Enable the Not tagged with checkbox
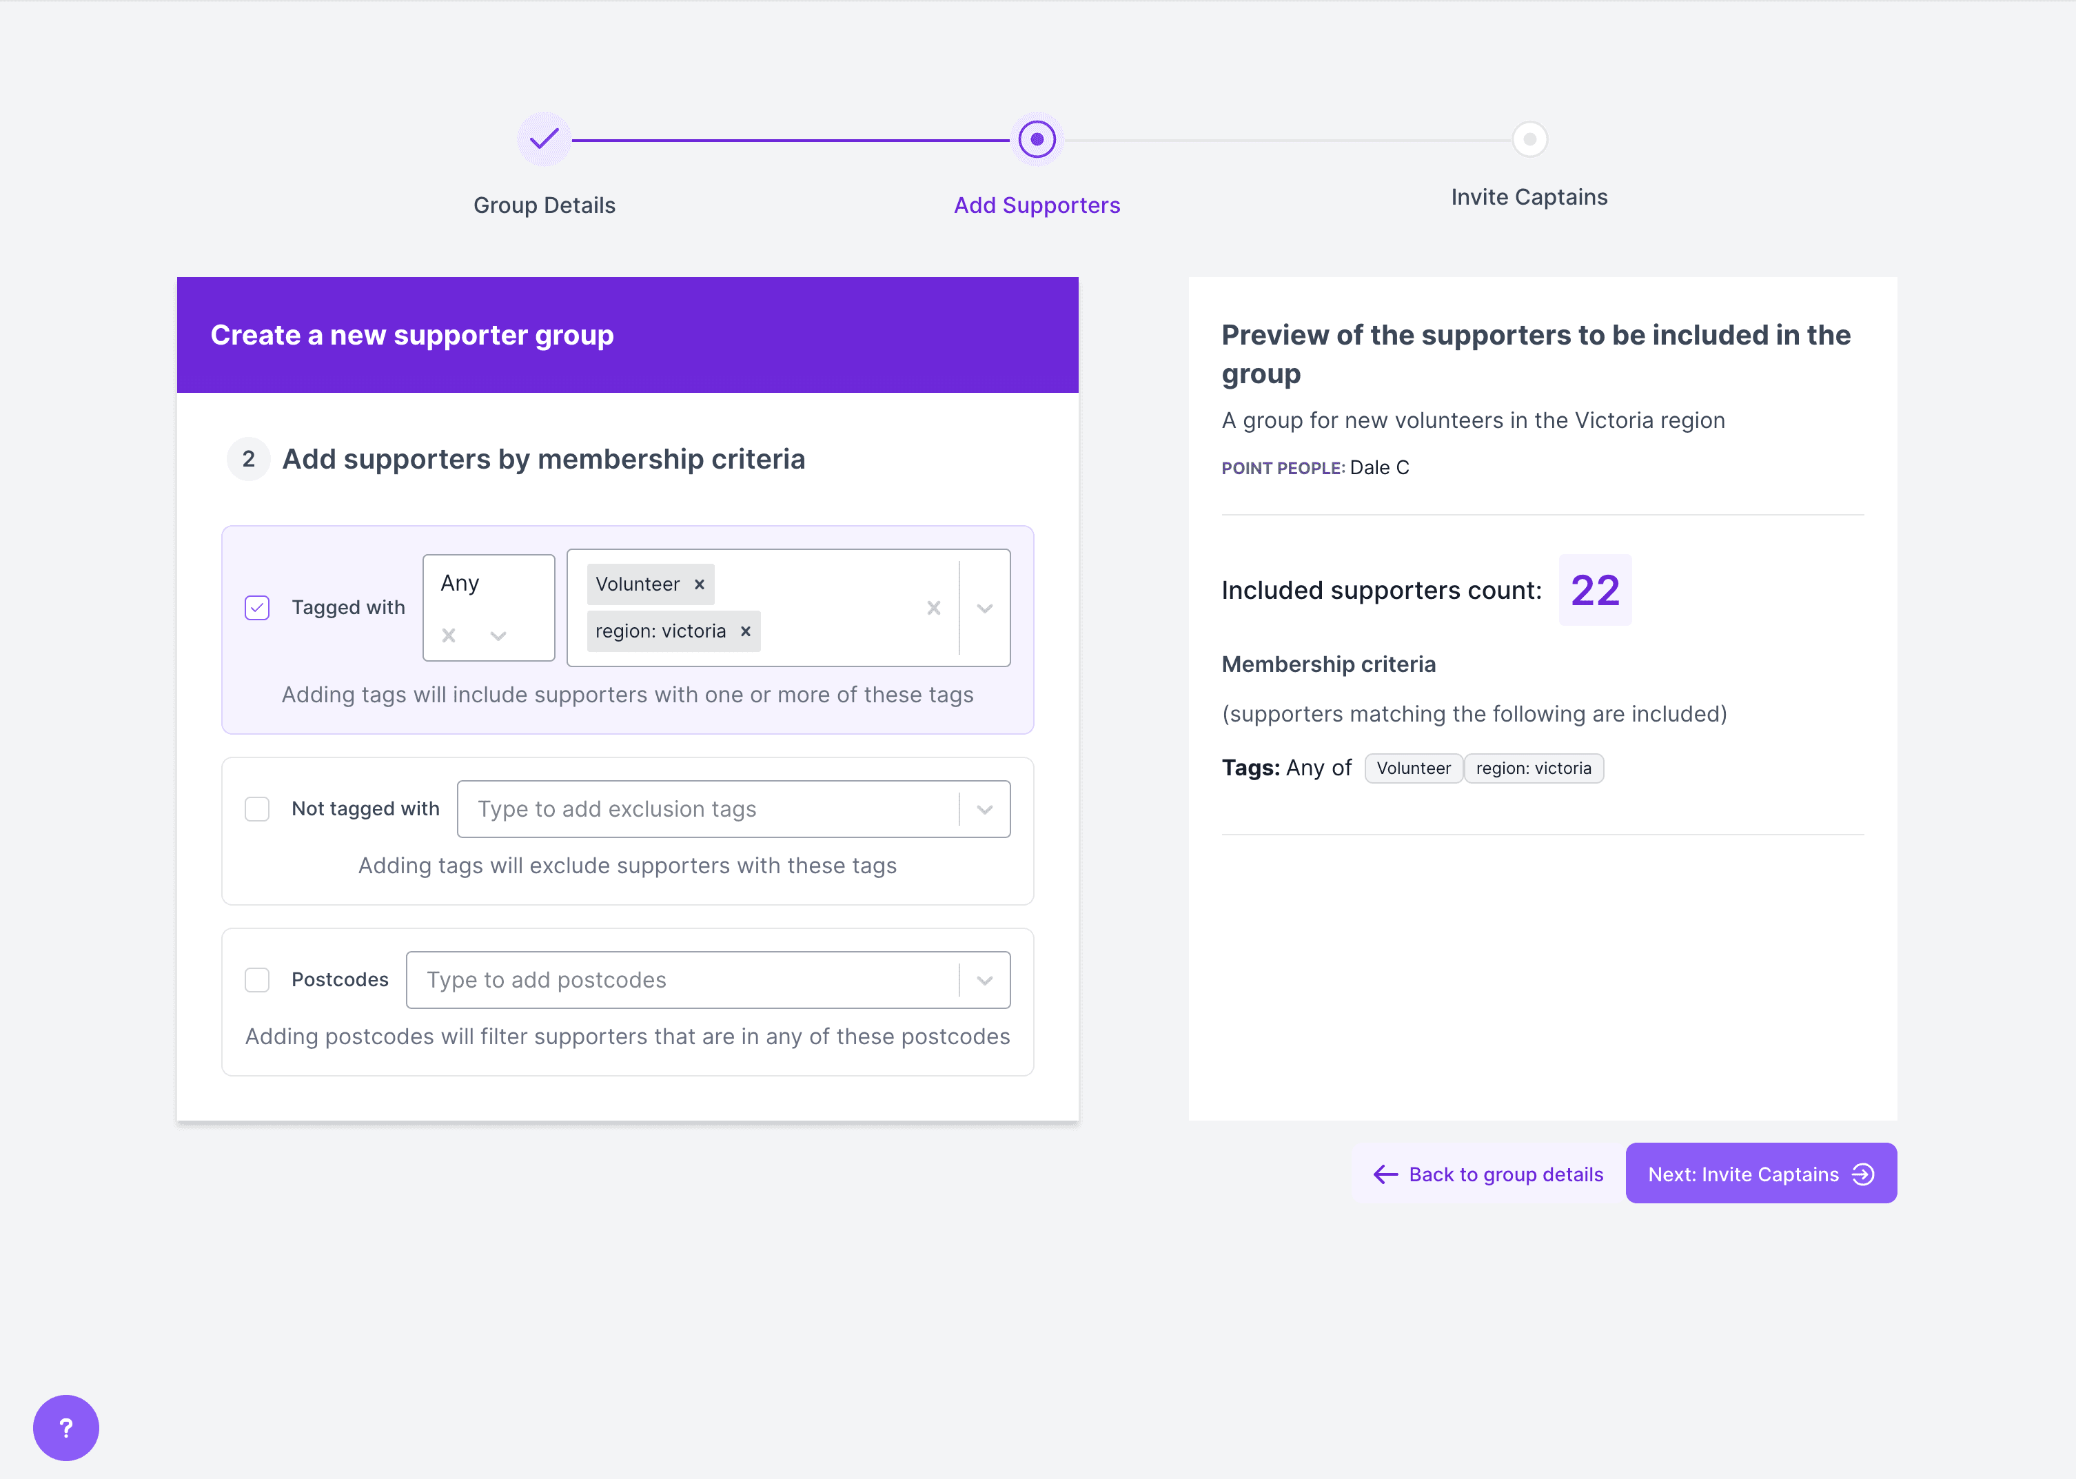This screenshot has height=1479, width=2076. point(258,808)
